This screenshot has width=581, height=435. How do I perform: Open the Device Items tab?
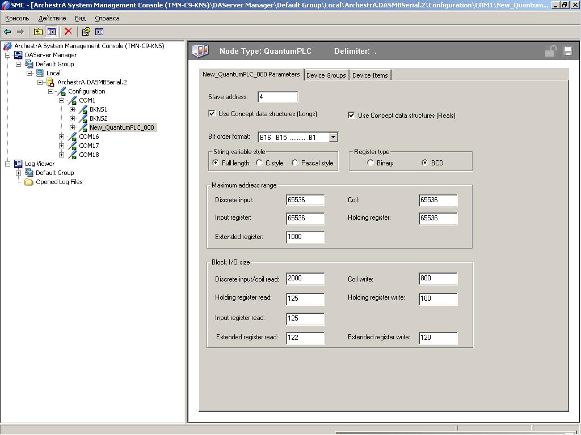(370, 75)
